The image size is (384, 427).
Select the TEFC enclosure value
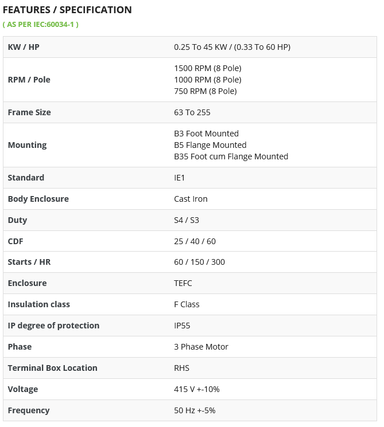coord(183,283)
